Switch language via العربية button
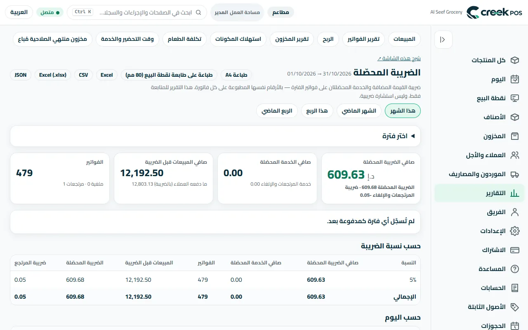 [x=19, y=12]
